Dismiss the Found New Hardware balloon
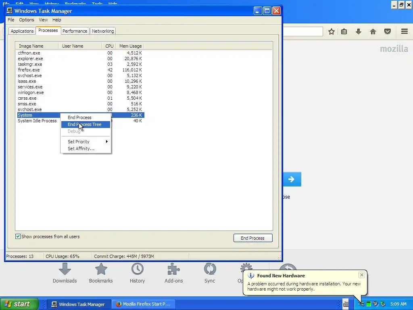 (x=362, y=275)
